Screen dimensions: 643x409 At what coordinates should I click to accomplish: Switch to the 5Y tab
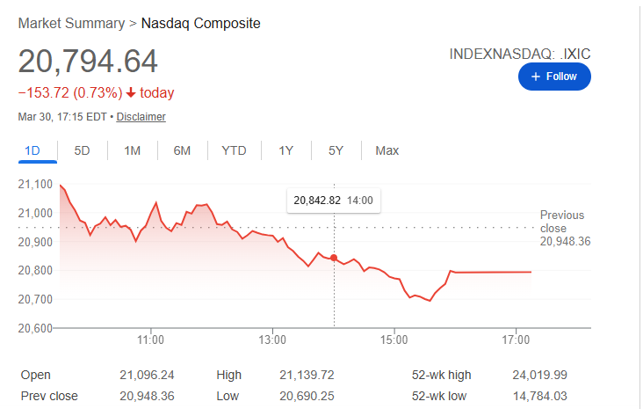[x=336, y=150]
